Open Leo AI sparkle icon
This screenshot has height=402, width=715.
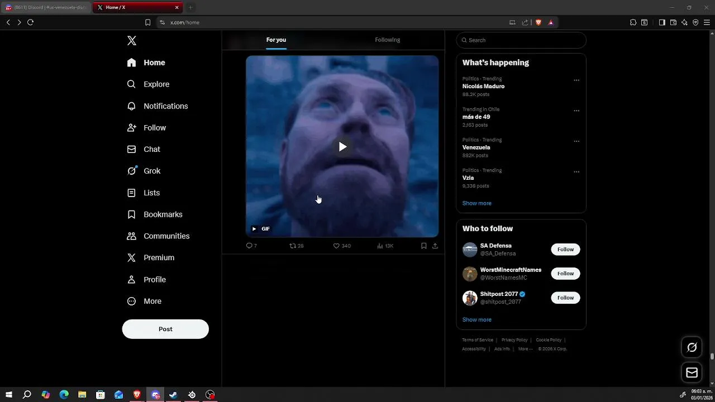click(684, 22)
